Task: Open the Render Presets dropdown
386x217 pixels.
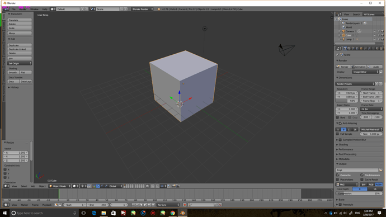Action: click(355, 84)
